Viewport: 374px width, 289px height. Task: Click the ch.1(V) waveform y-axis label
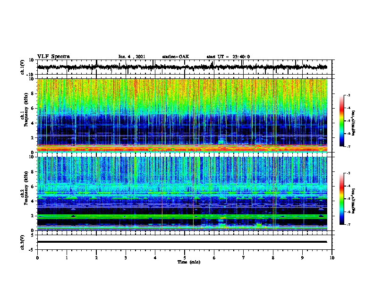pyautogui.click(x=22, y=67)
